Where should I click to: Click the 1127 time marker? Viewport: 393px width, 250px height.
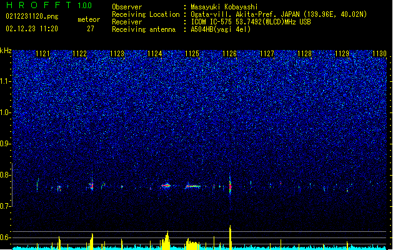click(x=267, y=54)
